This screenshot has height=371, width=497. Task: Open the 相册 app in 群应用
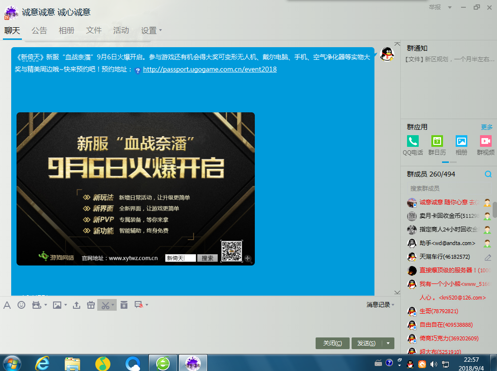461,145
